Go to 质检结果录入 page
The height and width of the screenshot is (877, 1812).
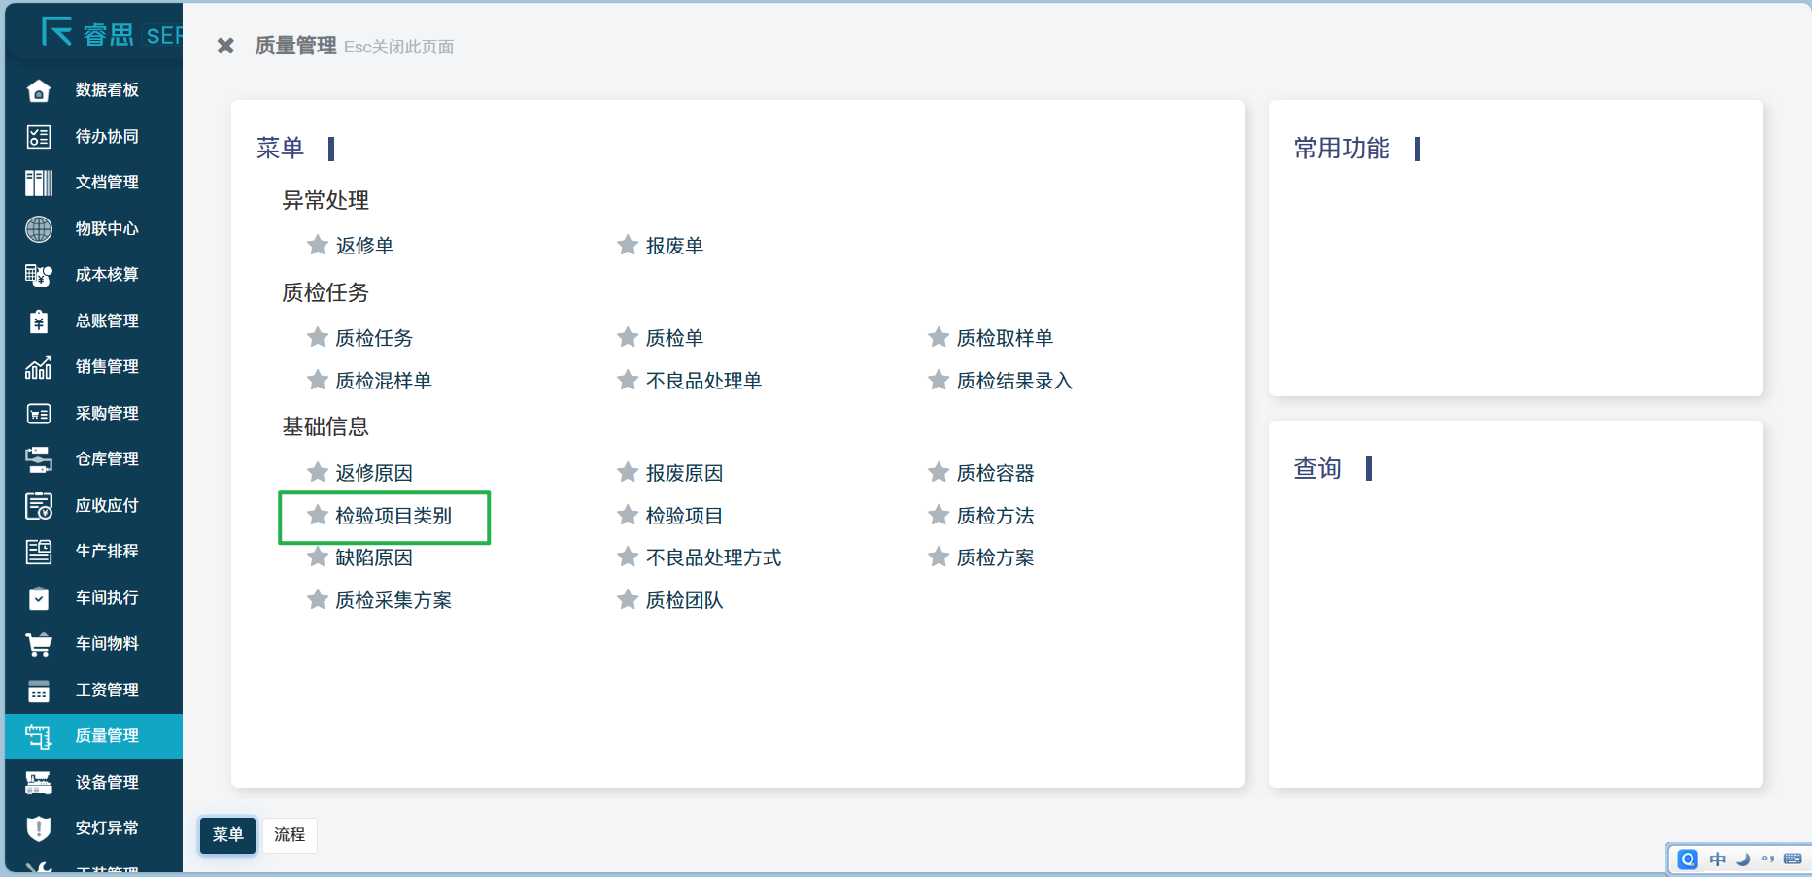coord(1014,381)
